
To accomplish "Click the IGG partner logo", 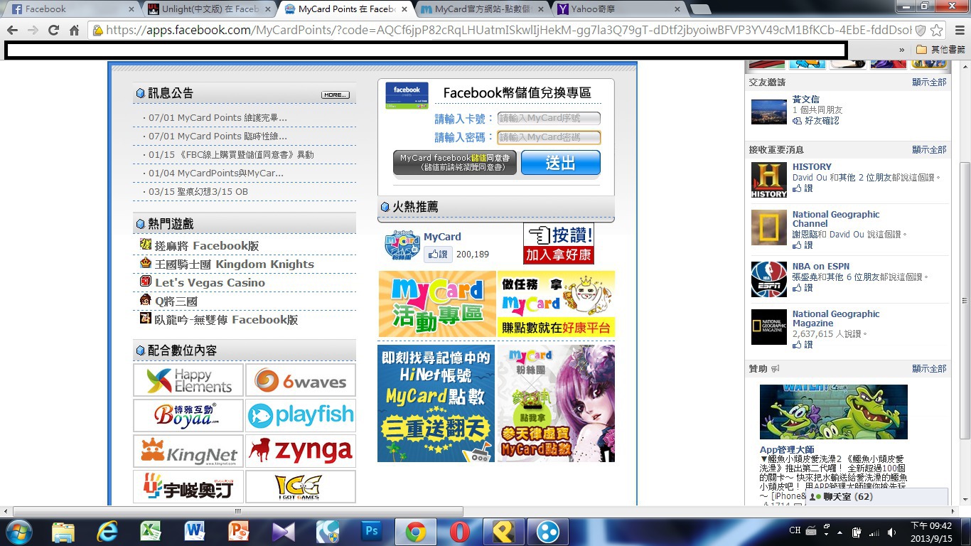I will [301, 487].
